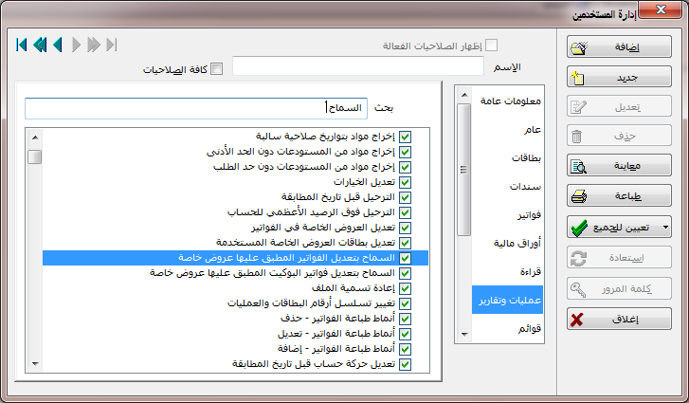Uncheck the إعادة تسمية الملف permission checkbox

pyautogui.click(x=406, y=288)
